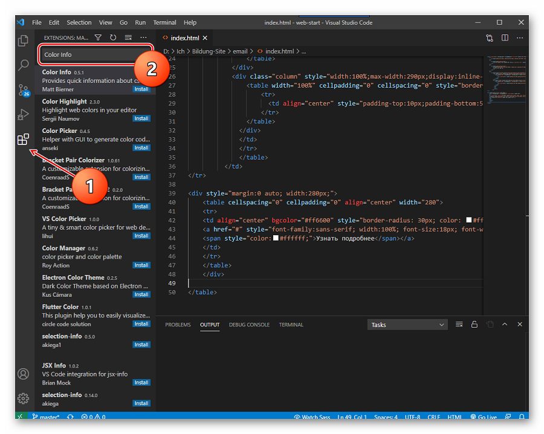Switch to the TERMINAL panel tab
This screenshot has width=544, height=434.
pyautogui.click(x=291, y=325)
